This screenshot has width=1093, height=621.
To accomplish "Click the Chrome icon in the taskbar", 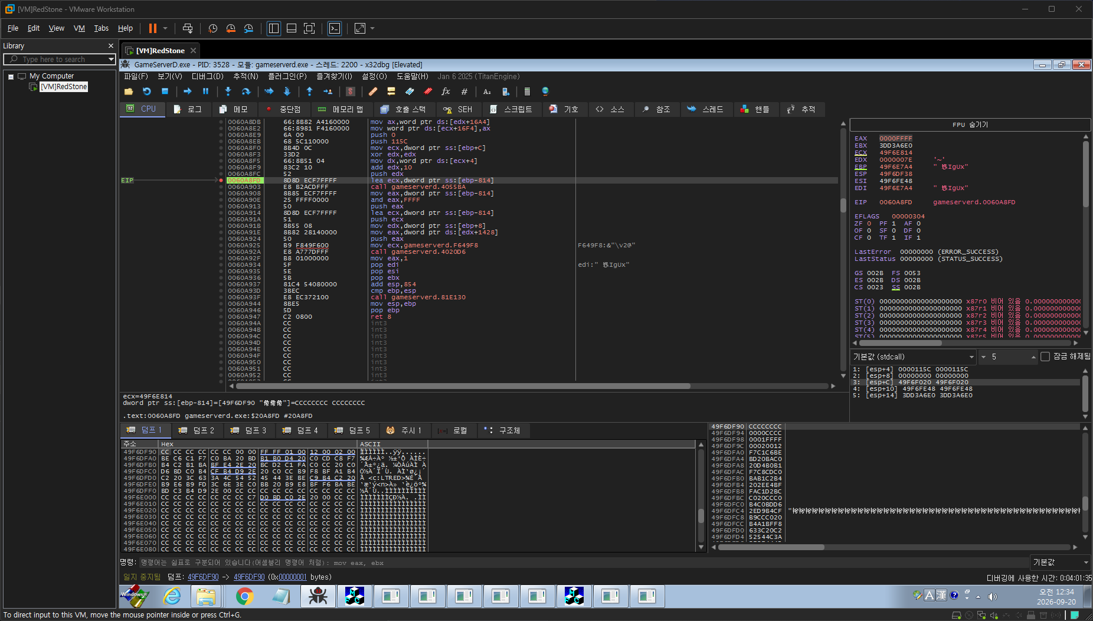I will pos(244,596).
